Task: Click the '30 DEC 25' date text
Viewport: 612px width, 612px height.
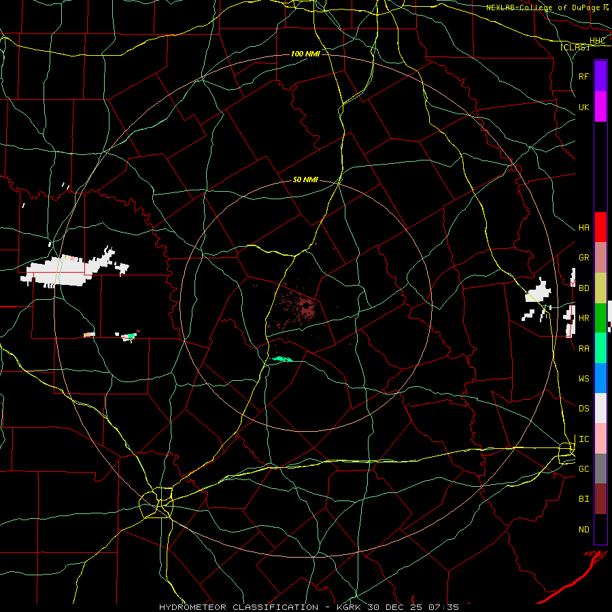Action: [x=395, y=607]
